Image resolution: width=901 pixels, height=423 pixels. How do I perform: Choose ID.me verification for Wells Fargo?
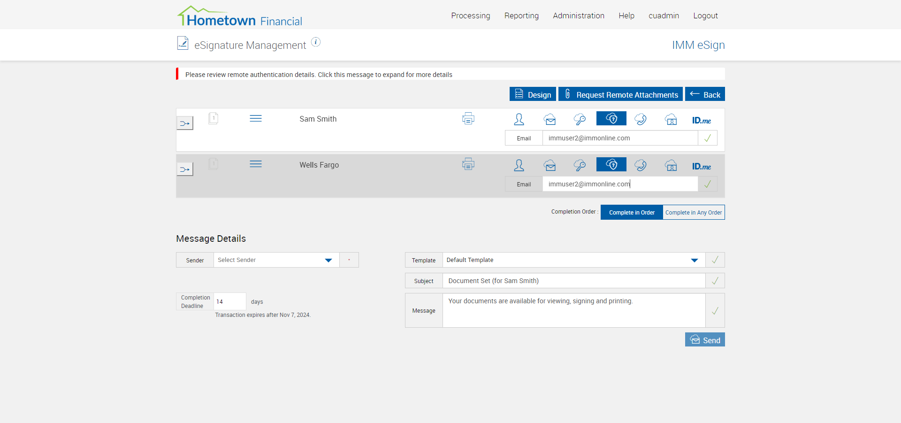[x=701, y=166]
